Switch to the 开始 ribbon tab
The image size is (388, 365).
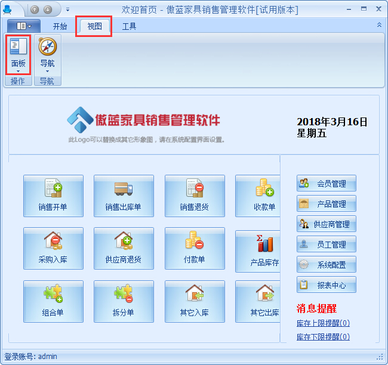60,26
